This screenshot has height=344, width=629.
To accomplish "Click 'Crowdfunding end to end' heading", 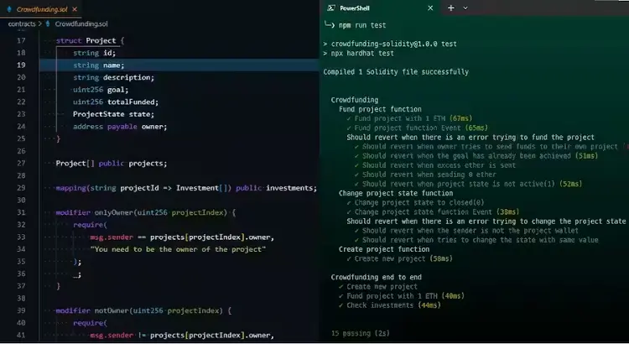I will [x=376, y=278].
